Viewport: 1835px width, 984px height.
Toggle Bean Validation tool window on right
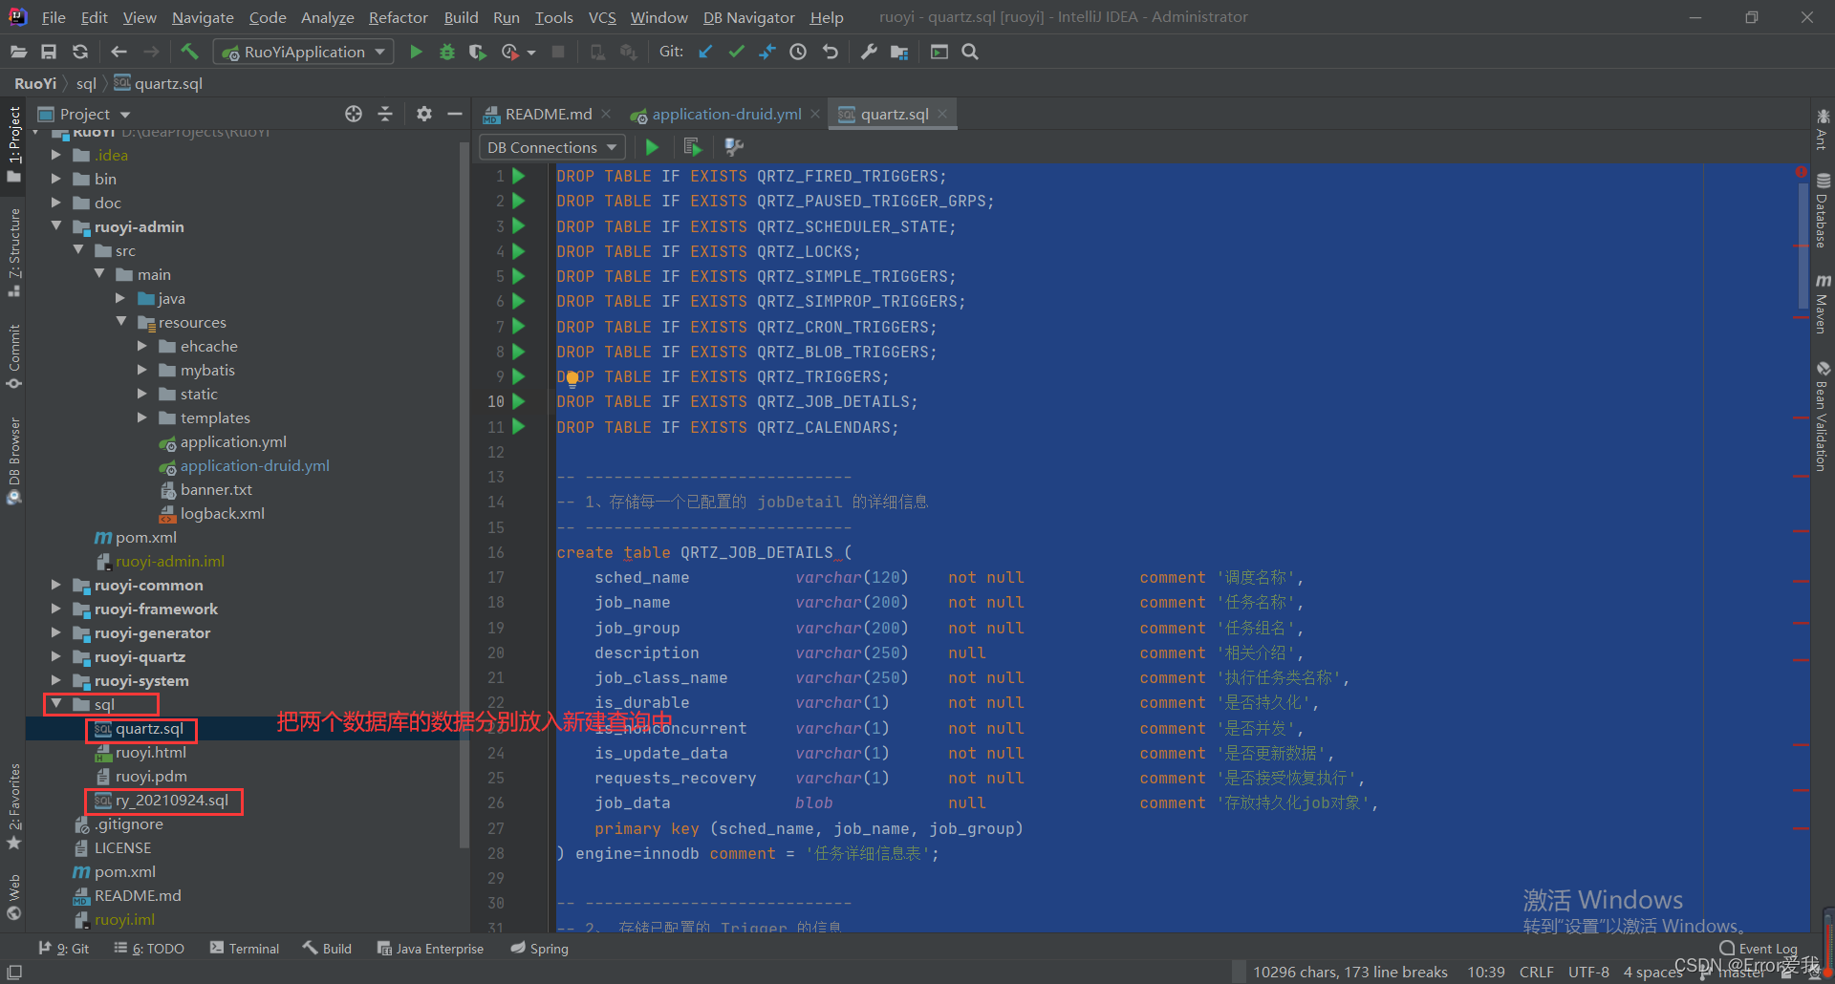[1823, 417]
